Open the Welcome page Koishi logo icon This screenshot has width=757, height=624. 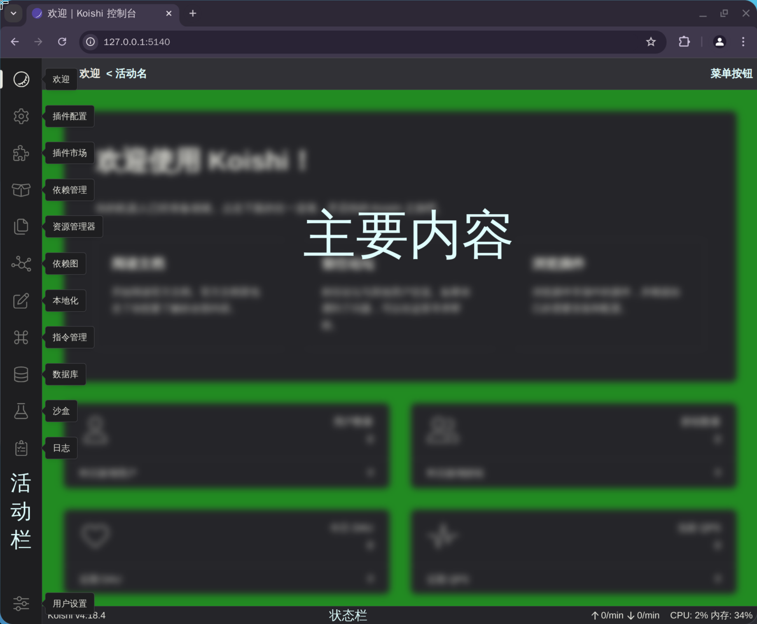point(21,79)
